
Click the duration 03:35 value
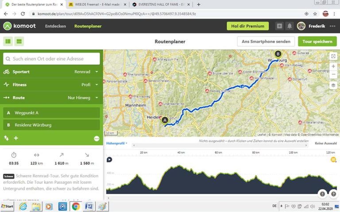coord(14,163)
